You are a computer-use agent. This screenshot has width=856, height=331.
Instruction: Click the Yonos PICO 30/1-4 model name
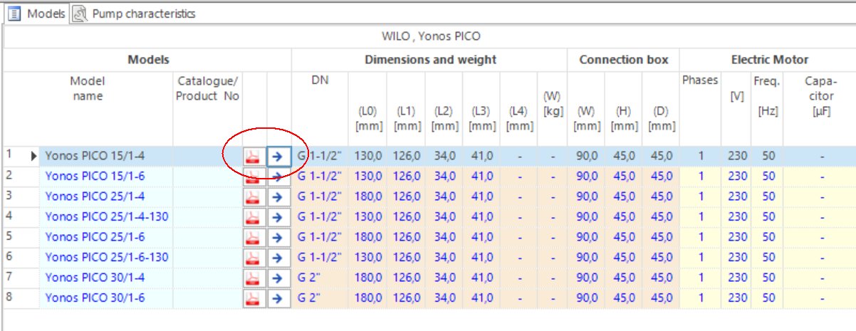coord(95,278)
